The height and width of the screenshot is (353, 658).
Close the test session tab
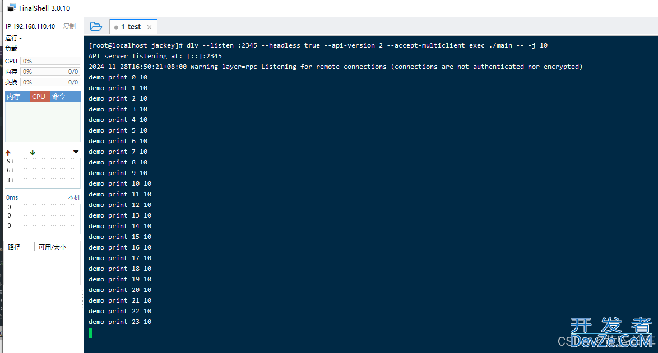(150, 27)
